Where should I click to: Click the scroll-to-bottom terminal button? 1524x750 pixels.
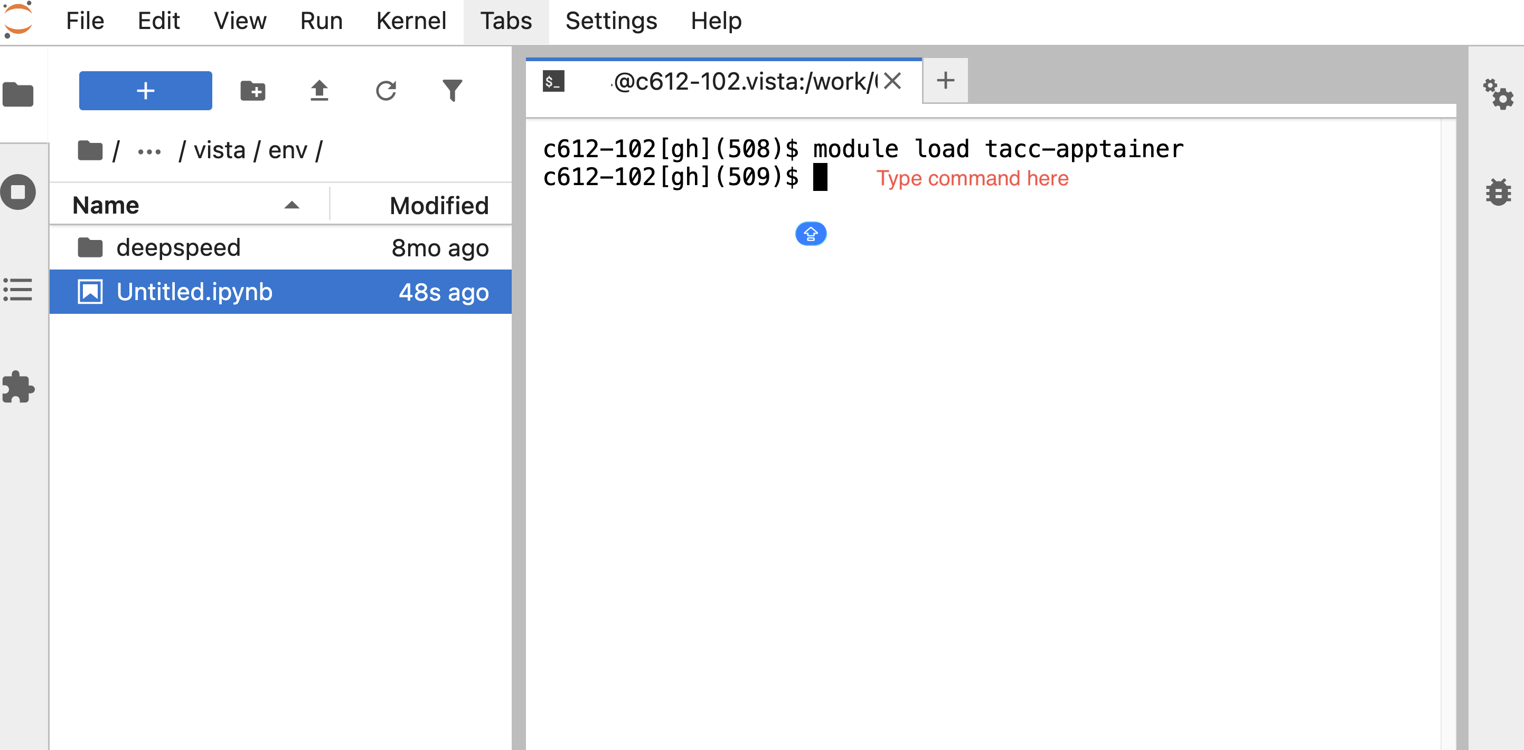point(811,234)
